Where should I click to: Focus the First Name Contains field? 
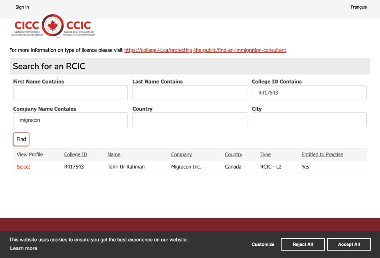point(70,93)
